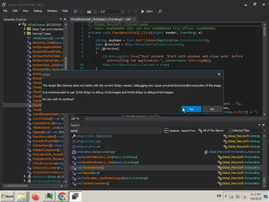Click the navigate backward arrow icon
The image size is (269, 202).
coord(75,11)
